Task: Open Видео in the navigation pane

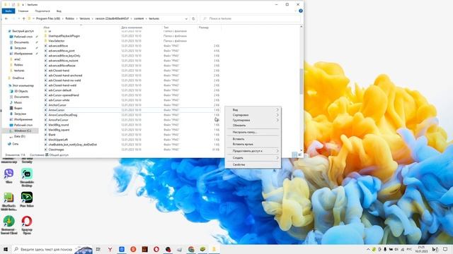Action: pyautogui.click(x=18, y=108)
